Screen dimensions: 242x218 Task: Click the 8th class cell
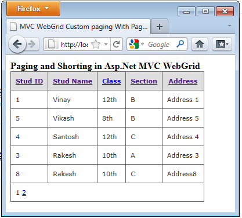pos(111,118)
